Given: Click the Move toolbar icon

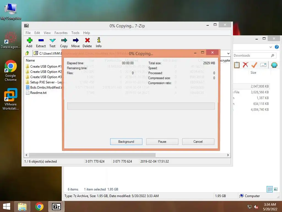Looking at the screenshot, I should (x=75, y=43).
